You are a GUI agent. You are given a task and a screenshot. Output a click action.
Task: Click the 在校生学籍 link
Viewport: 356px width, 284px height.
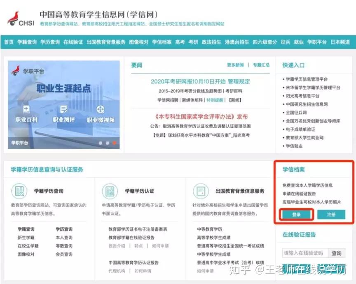28,246
